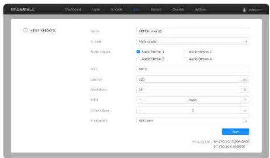Click the Bandwidth input field

[189, 89]
